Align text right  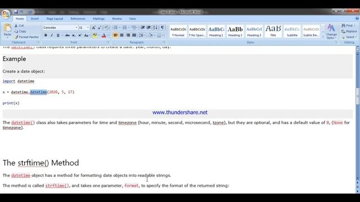(128, 35)
